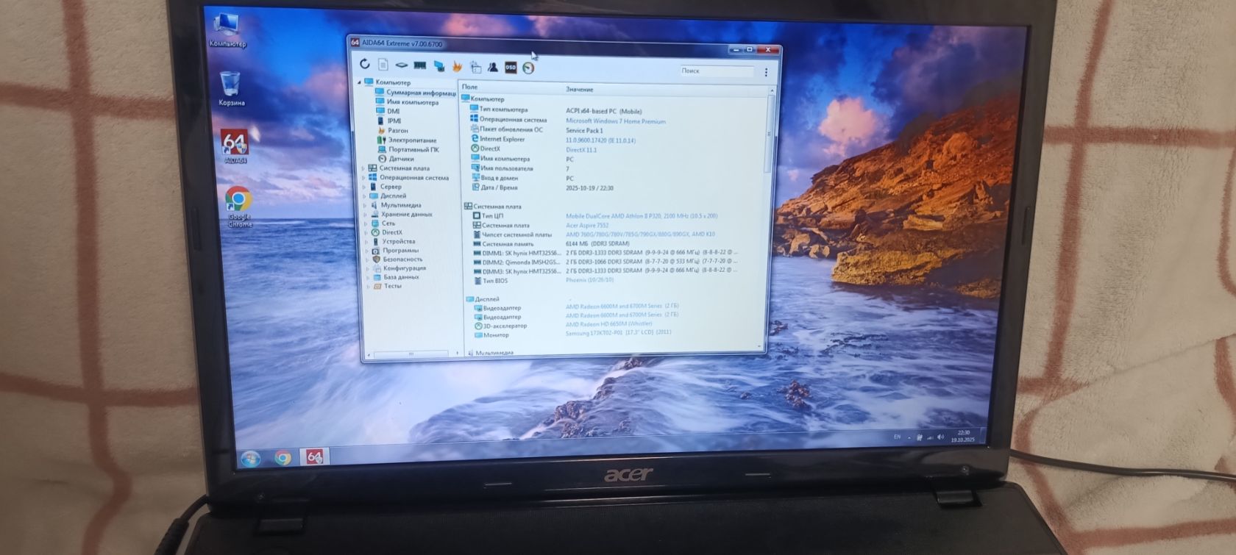Screen dimensions: 1236x555
Task: Open the Report page icon in toolbar
Action: coord(383,65)
